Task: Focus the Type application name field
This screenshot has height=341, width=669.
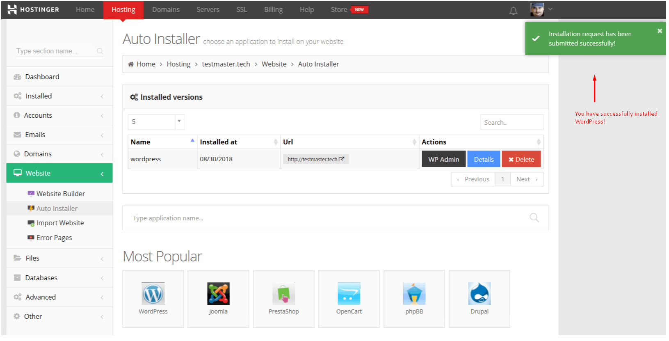Action: (x=336, y=218)
